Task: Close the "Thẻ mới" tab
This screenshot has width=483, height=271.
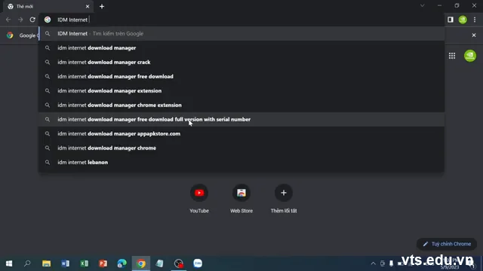Action: (x=88, y=7)
